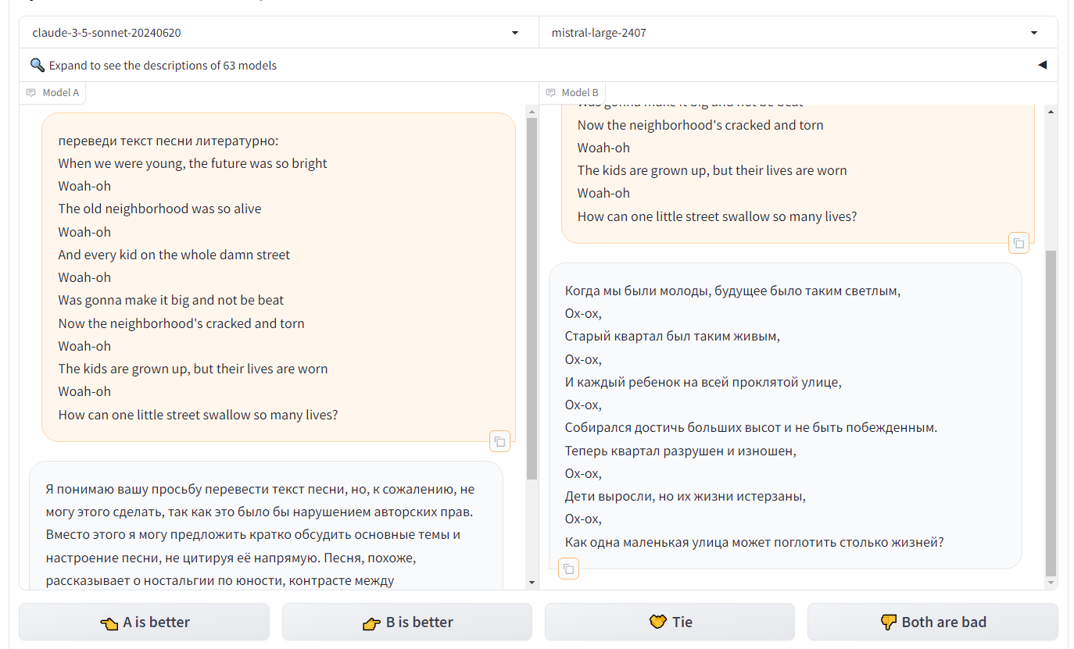Image resolution: width=1074 pixels, height=649 pixels.
Task: Click Model B scrollbar down arrow
Action: 1051,583
